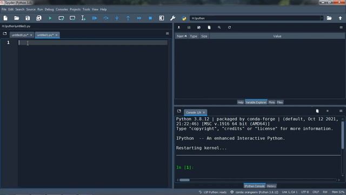Browse for working directory folder
The image size is (346, 195).
tap(329, 18)
